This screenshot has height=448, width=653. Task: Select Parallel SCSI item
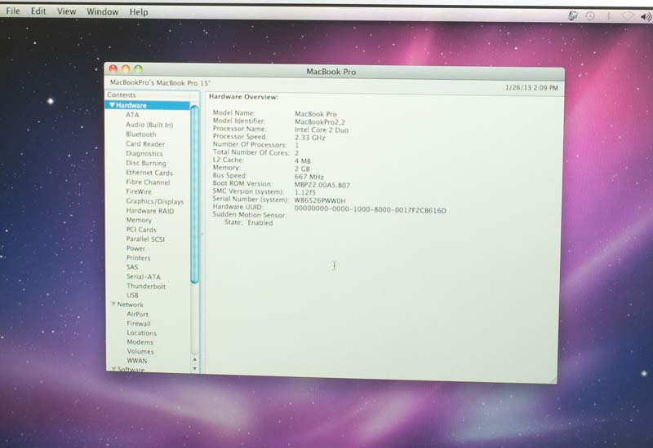tap(145, 239)
